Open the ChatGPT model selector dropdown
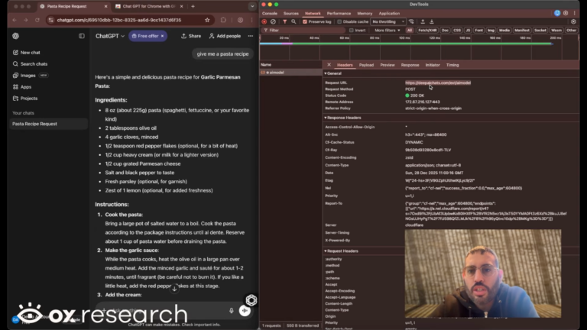This screenshot has height=330, width=587. click(110, 36)
